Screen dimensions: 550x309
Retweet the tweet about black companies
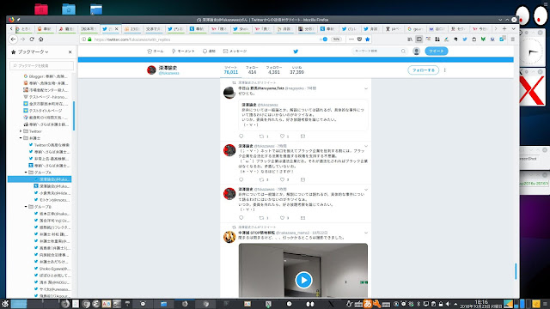(261, 179)
